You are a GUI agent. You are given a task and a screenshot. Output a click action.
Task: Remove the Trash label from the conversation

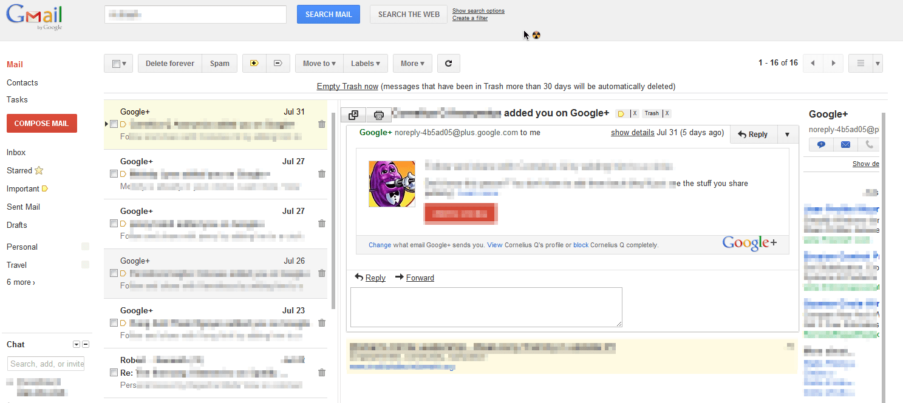coord(667,113)
